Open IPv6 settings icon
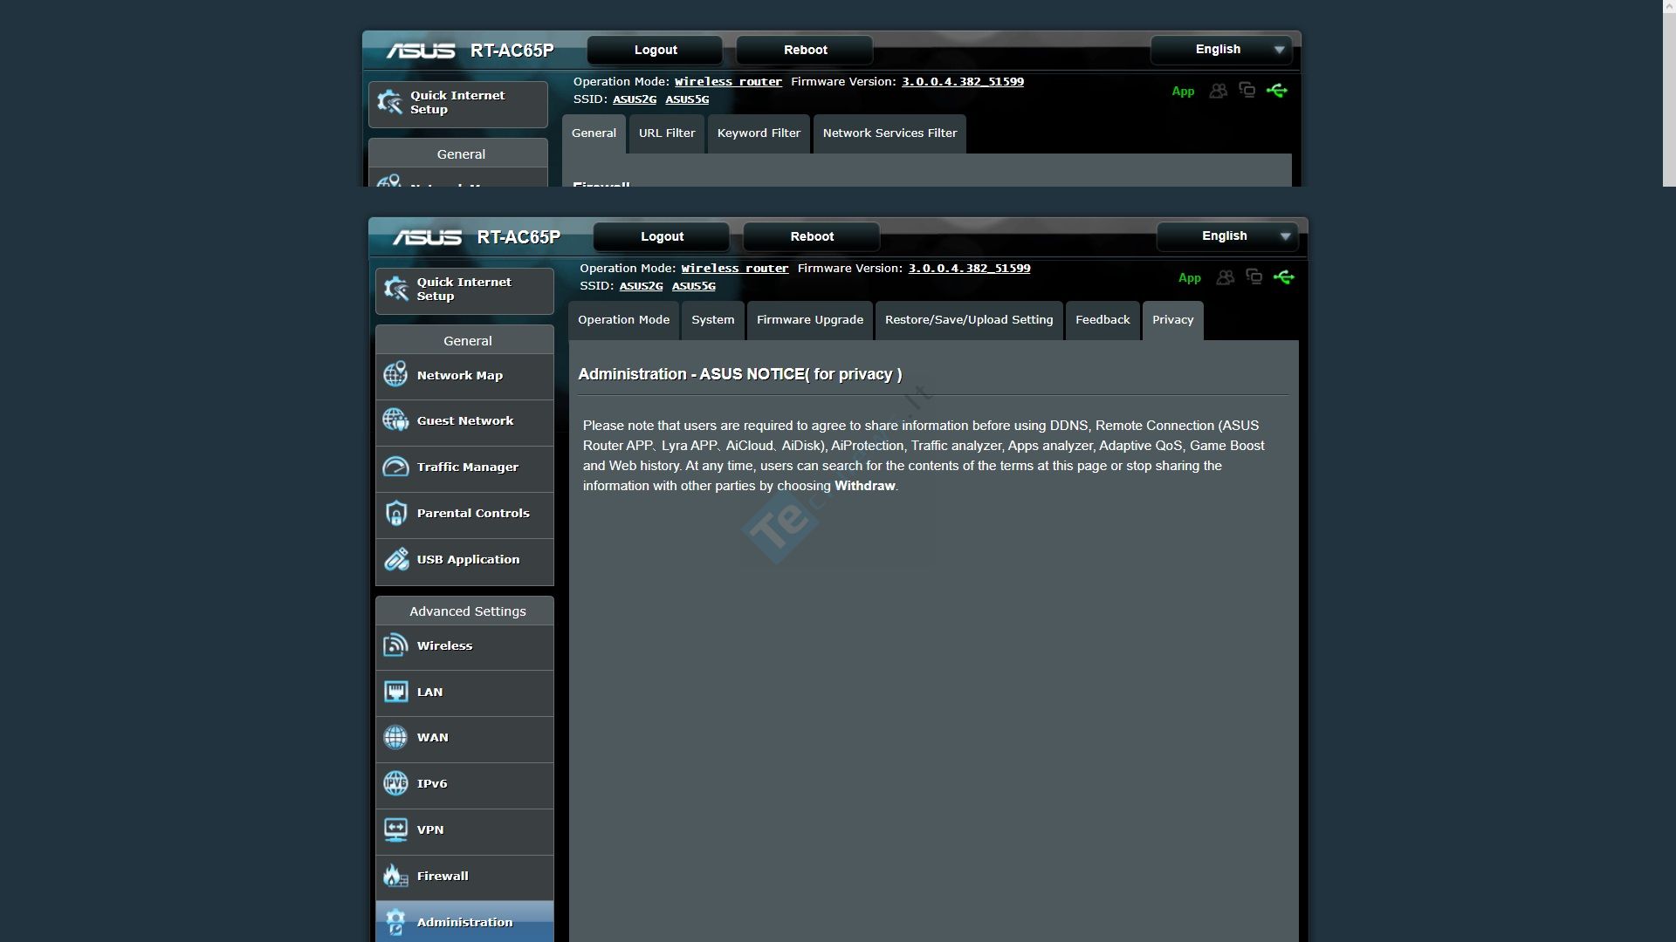The height and width of the screenshot is (942, 1676). point(395,783)
